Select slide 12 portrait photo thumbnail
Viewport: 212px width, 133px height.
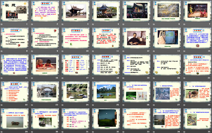136,38
